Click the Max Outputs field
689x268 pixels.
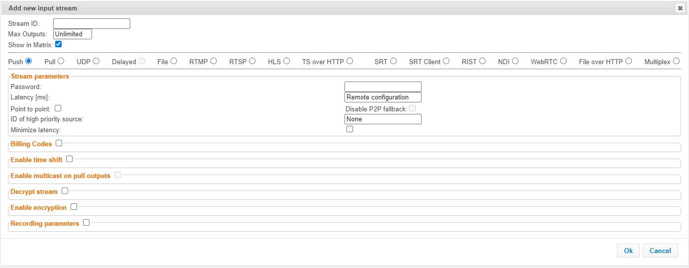(x=73, y=34)
